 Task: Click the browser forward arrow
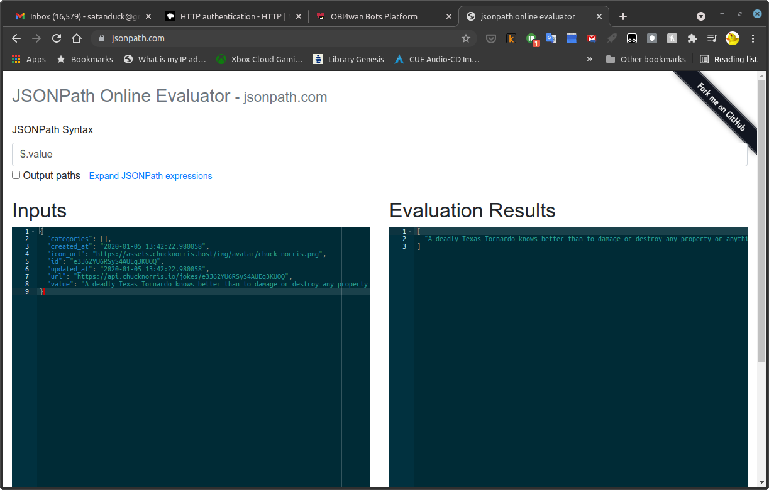point(36,38)
